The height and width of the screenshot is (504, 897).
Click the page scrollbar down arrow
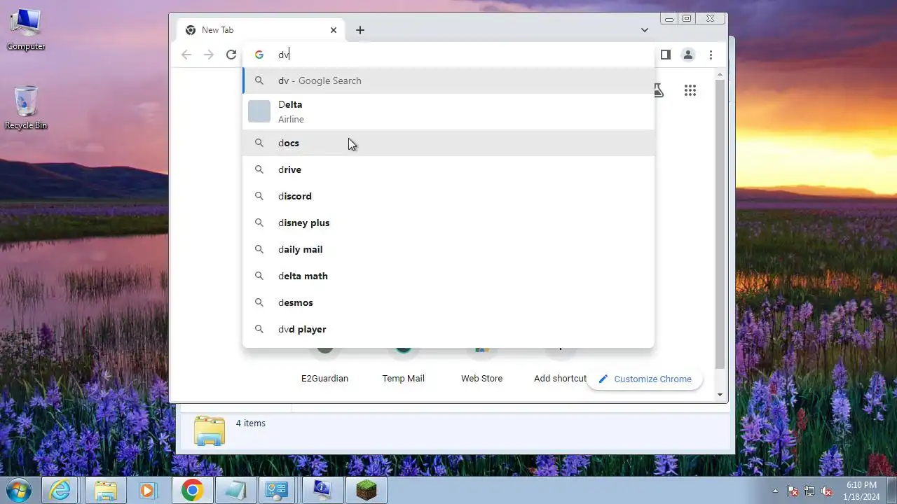click(720, 395)
